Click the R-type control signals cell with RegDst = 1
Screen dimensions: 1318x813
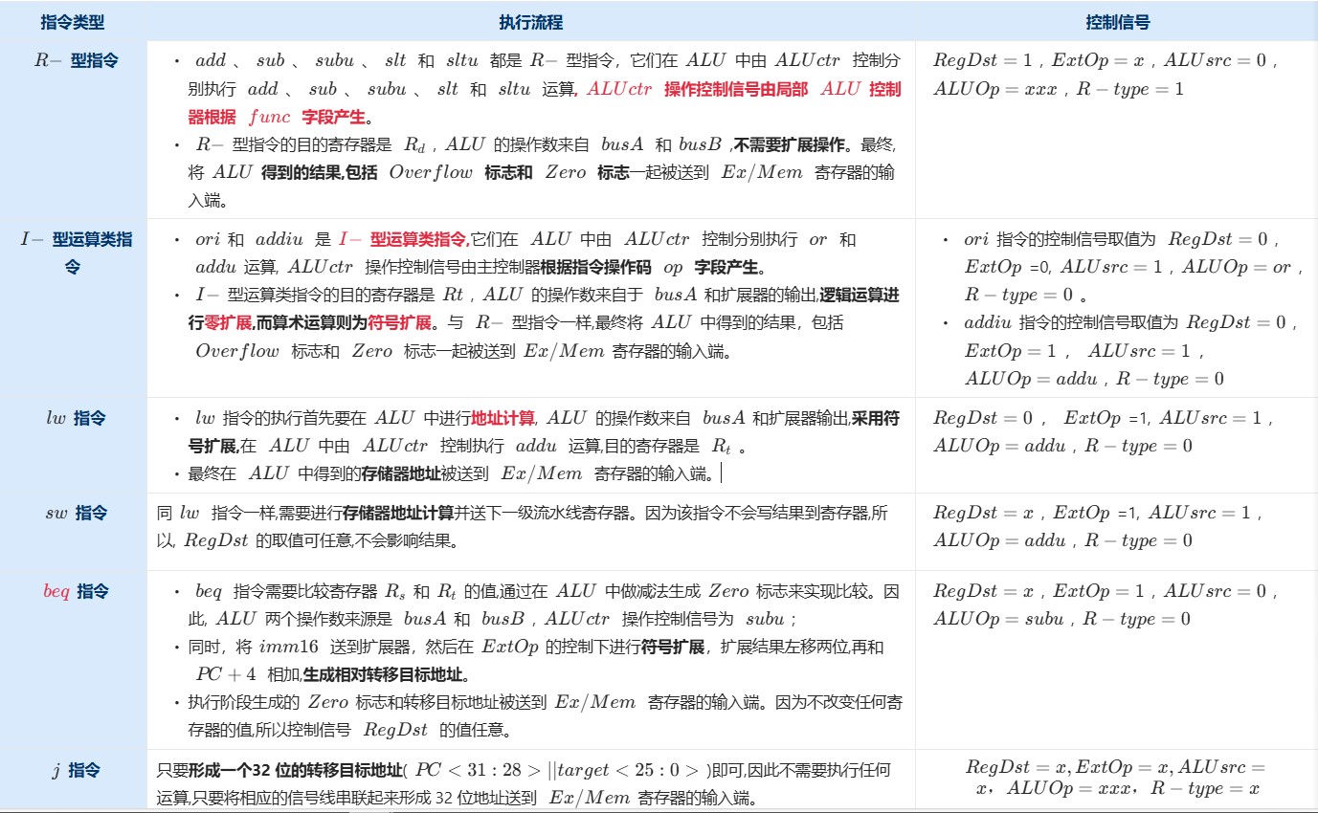[1106, 75]
